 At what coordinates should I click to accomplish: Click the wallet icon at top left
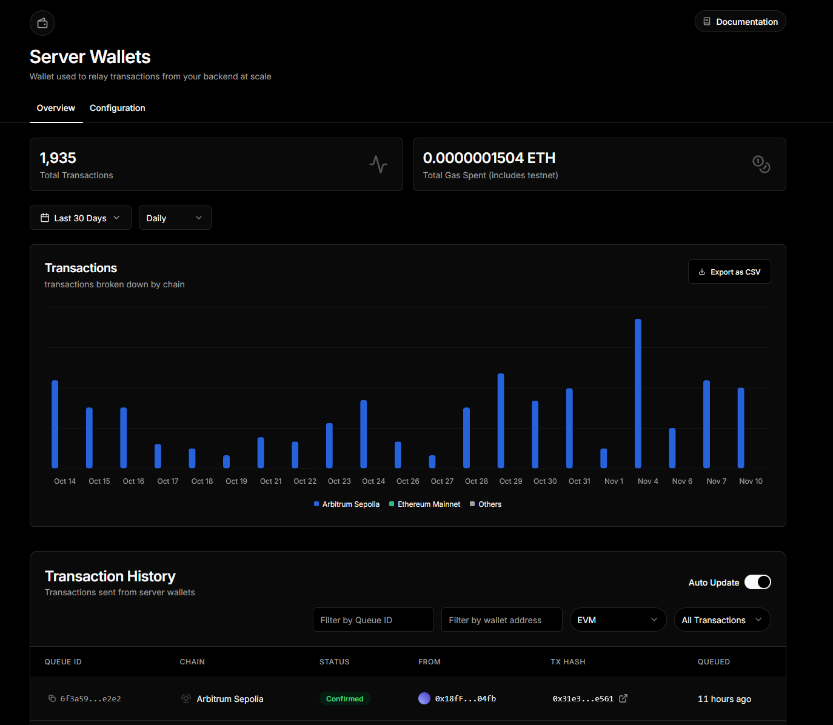[42, 23]
